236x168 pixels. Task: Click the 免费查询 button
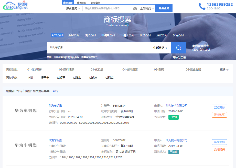click(164, 8)
